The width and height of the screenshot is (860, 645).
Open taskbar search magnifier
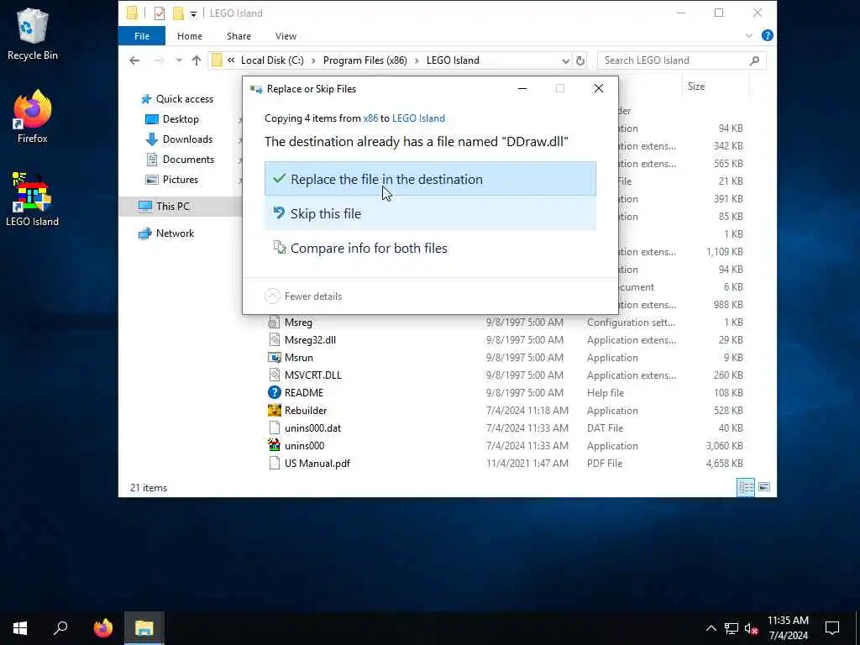(x=60, y=628)
